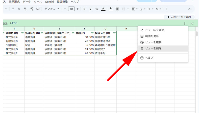Open the font family dropdown
Screen dimensions: 202x113
pos(52,9)
